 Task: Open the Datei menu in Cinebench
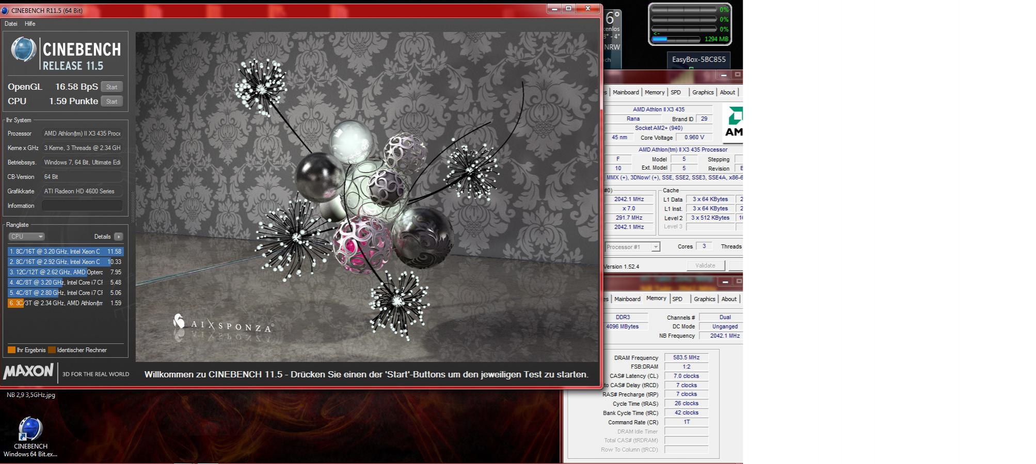11,24
